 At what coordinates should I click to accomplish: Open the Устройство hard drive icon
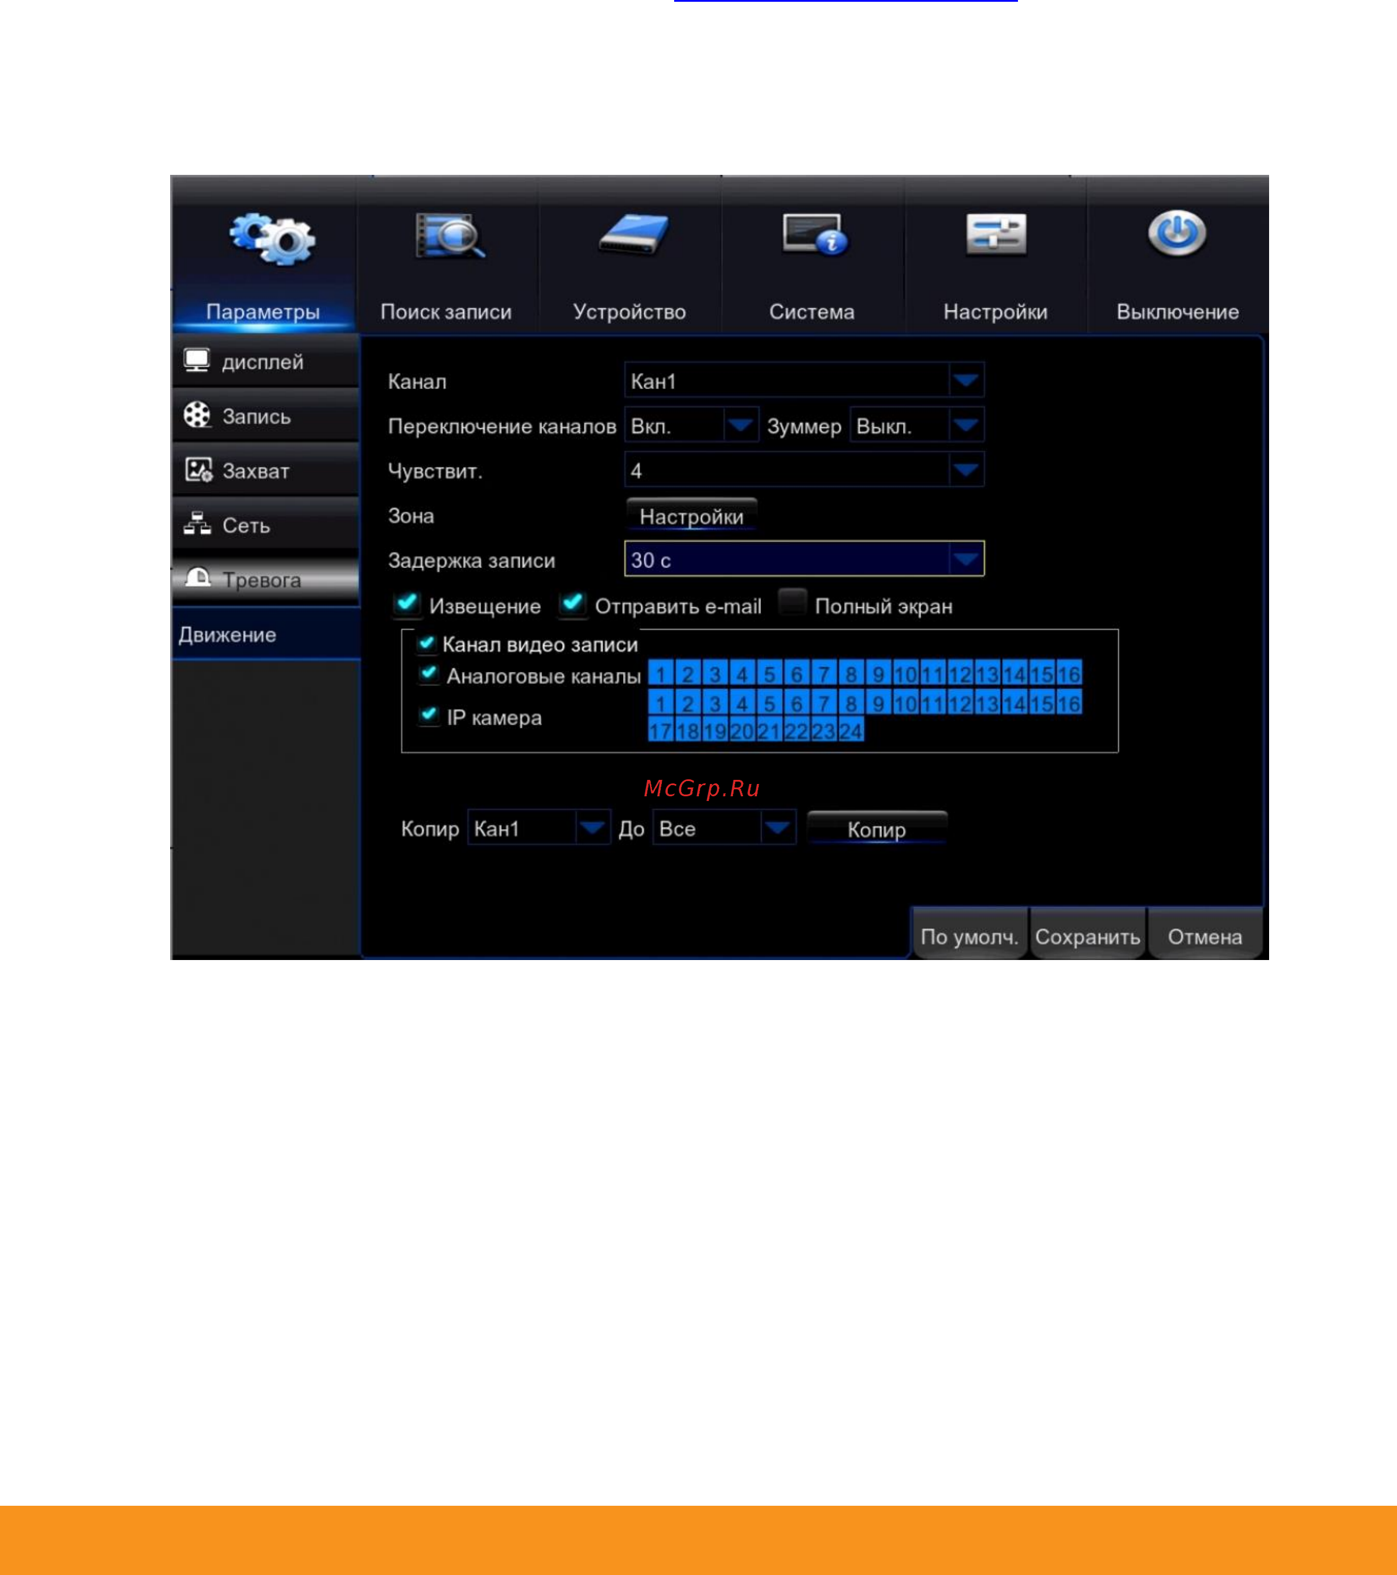pyautogui.click(x=632, y=234)
